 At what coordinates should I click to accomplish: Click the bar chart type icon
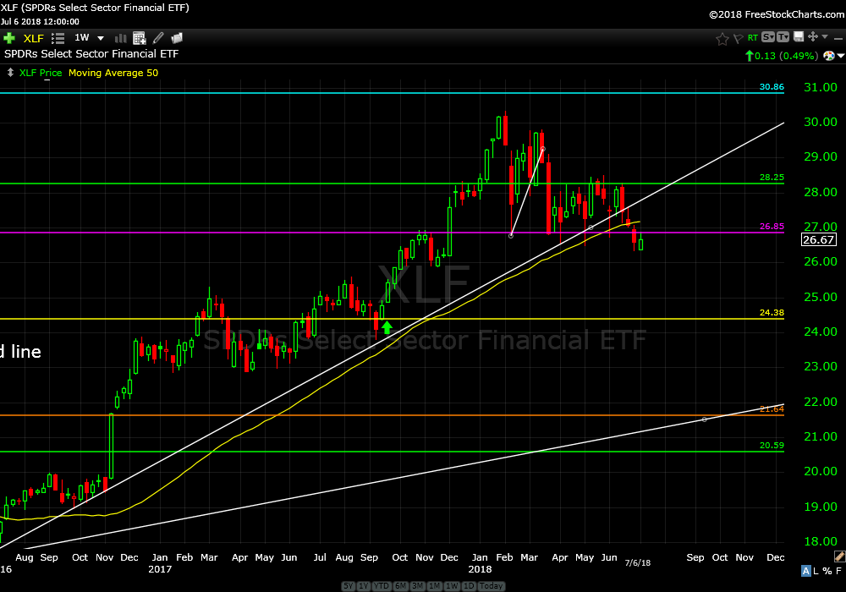(x=120, y=38)
